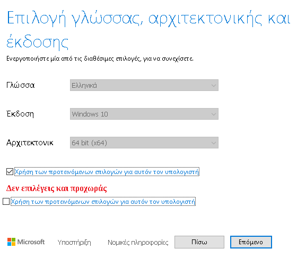Open the Αρχιτεκτονική dropdown showing 64 bit
The height and width of the screenshot is (257, 297).
click(144, 143)
